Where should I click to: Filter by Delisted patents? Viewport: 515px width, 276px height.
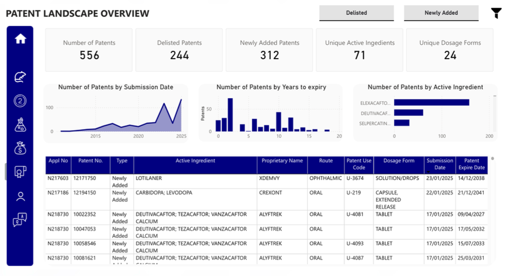[357, 13]
